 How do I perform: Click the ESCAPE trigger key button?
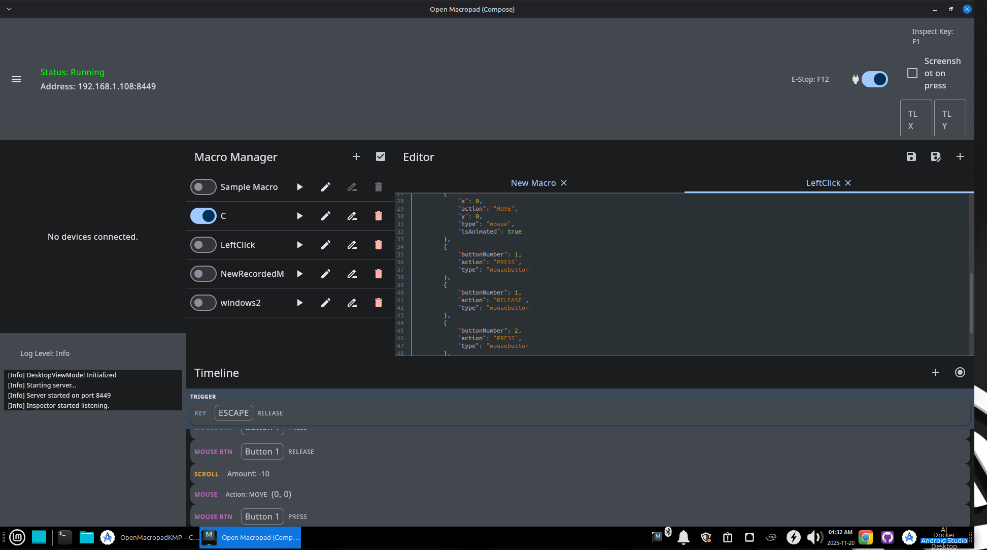tap(233, 413)
